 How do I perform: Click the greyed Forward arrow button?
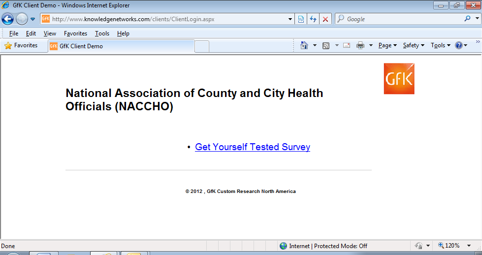[22, 19]
